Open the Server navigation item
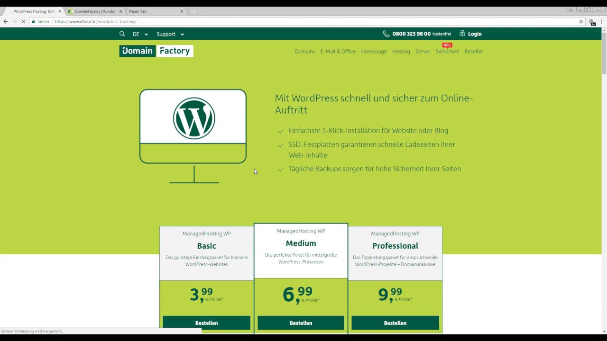This screenshot has height=341, width=607. point(423,52)
